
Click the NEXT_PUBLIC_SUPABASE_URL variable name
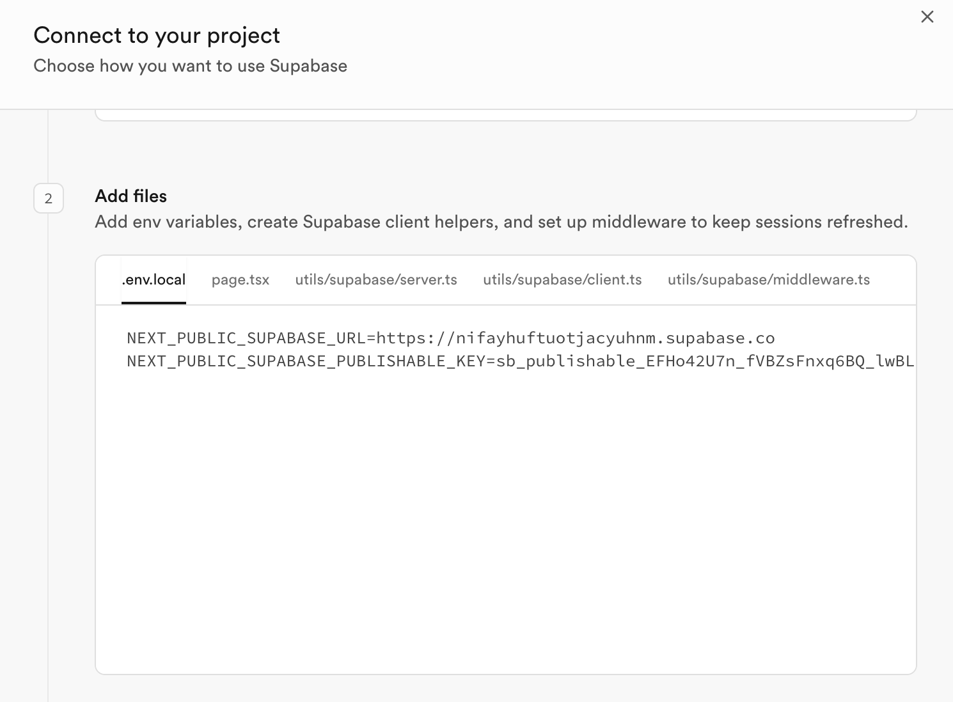pos(246,338)
